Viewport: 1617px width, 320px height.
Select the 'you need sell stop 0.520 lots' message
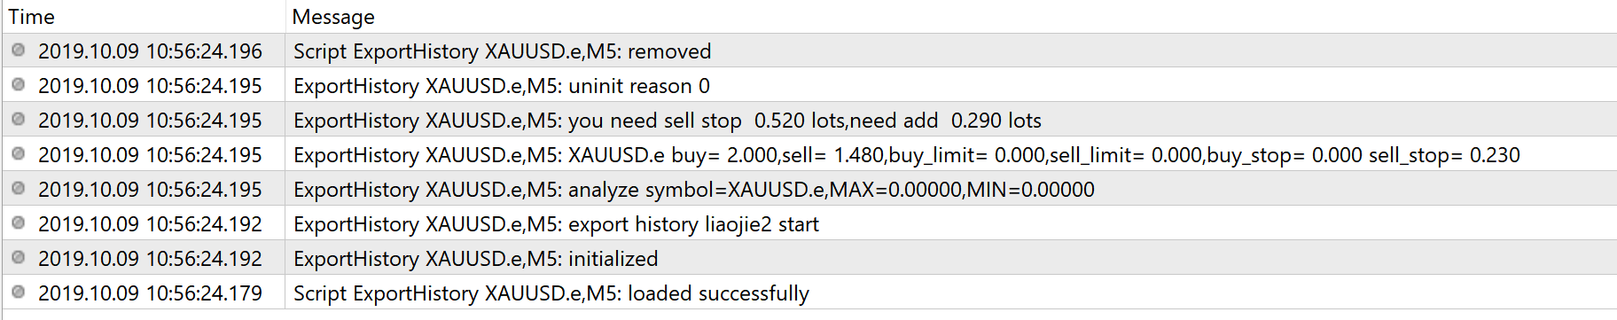coord(668,121)
